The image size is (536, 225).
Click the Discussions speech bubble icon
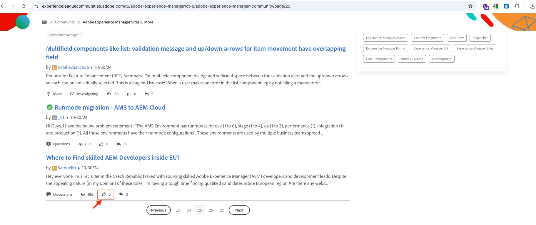pos(49,195)
